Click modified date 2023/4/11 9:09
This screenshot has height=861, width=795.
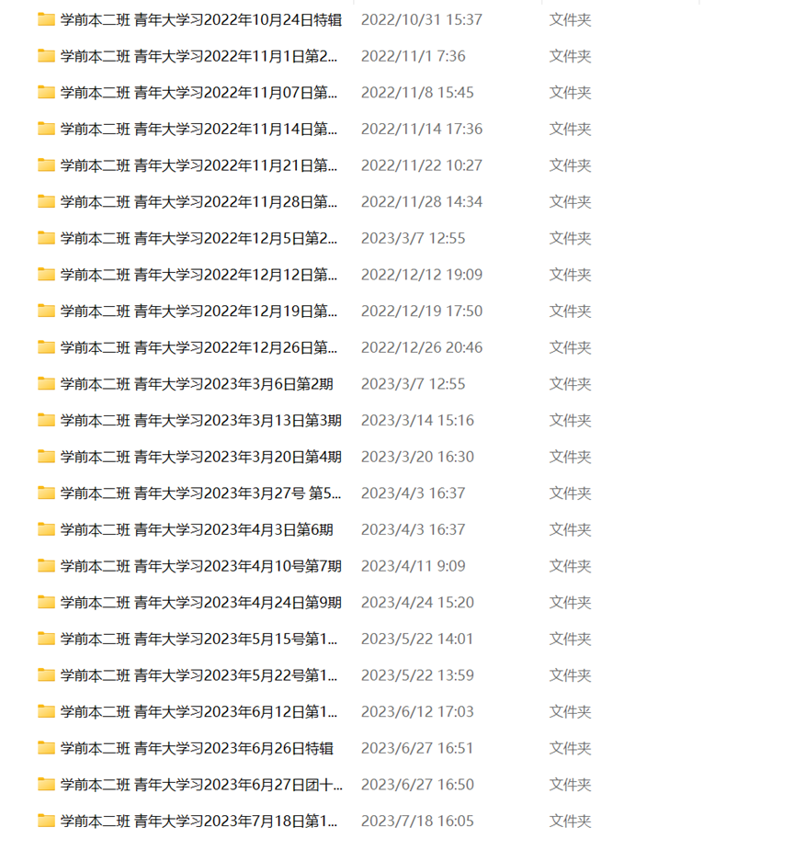[413, 566]
